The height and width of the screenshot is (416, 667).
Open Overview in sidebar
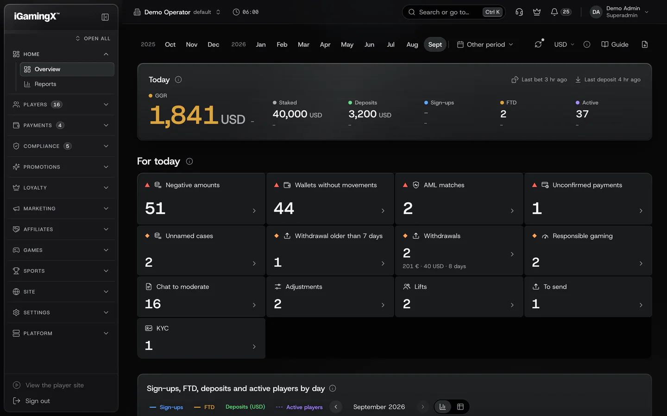pos(67,69)
